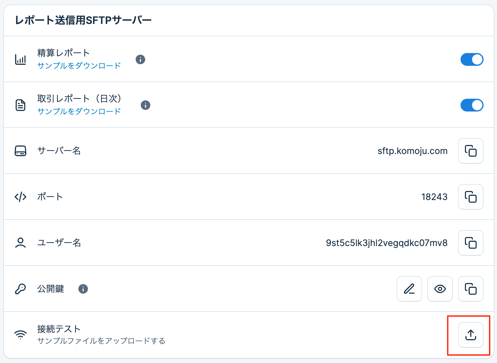Download sample for 精算レポート
The width and height of the screenshot is (497, 363).
79,66
